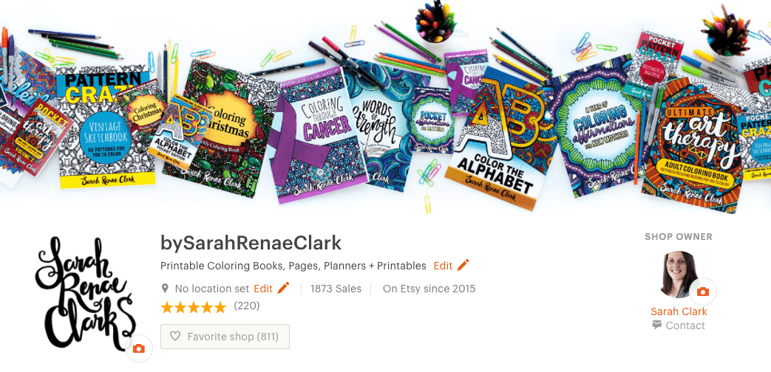Click the Favorite shop (811) button
The height and width of the screenshot is (372, 771).
coord(225,337)
